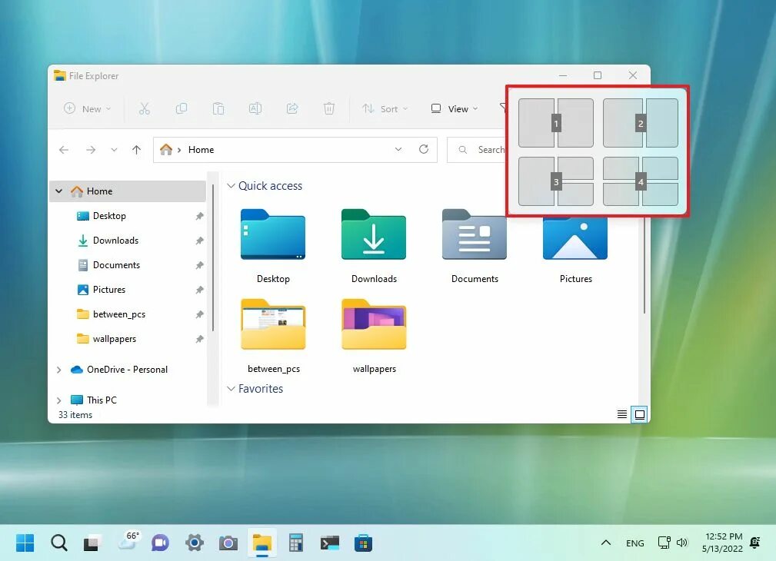Screen dimensions: 776x561
Task: Refresh the current folder view
Action: tap(424, 149)
